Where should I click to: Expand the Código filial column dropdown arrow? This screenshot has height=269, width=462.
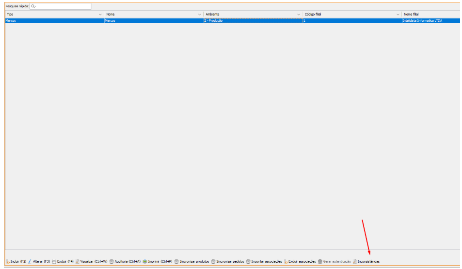pos(398,15)
